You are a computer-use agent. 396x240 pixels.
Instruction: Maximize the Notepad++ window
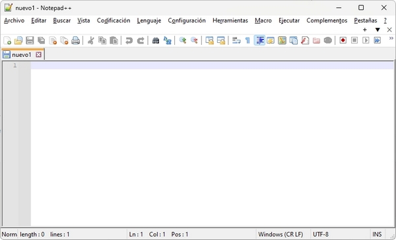point(361,8)
